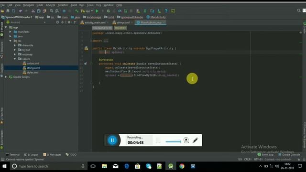Screen dimensions: 306x172
Task: Expand the java folder arrow
Action: click(11, 36)
